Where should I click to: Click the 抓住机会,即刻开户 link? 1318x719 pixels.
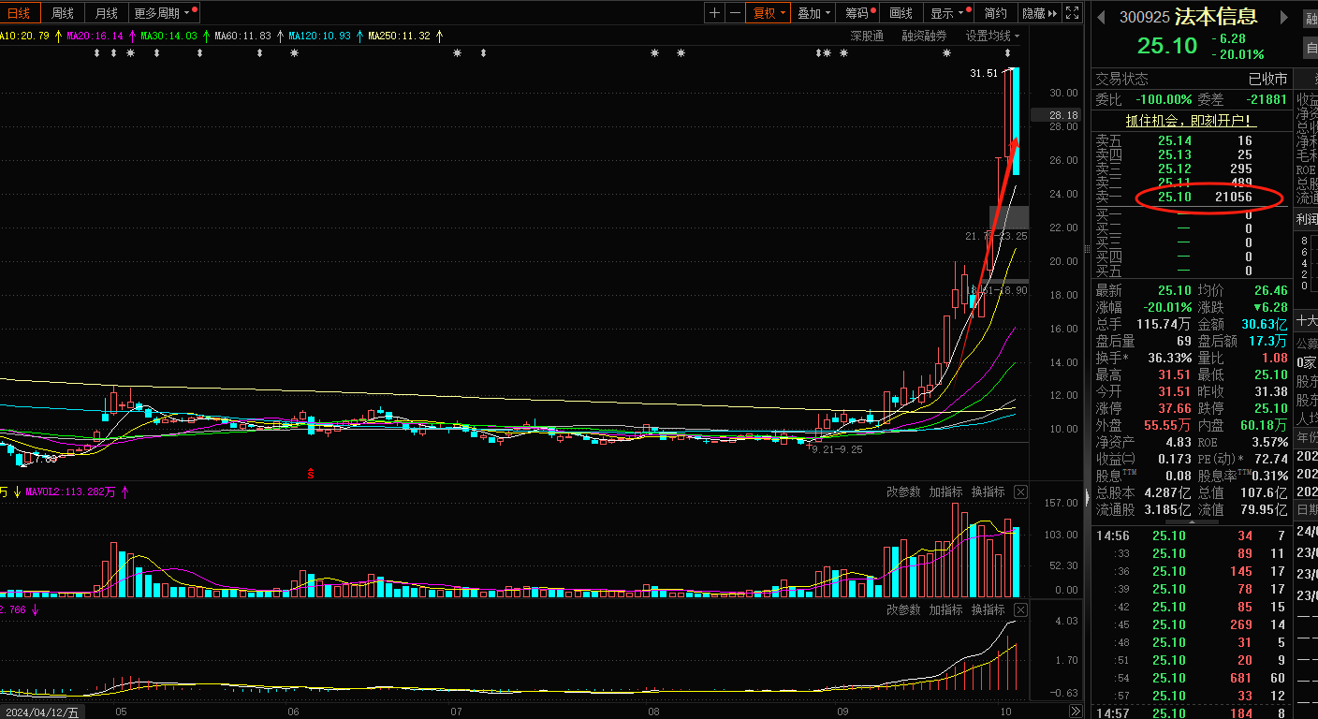click(1191, 121)
